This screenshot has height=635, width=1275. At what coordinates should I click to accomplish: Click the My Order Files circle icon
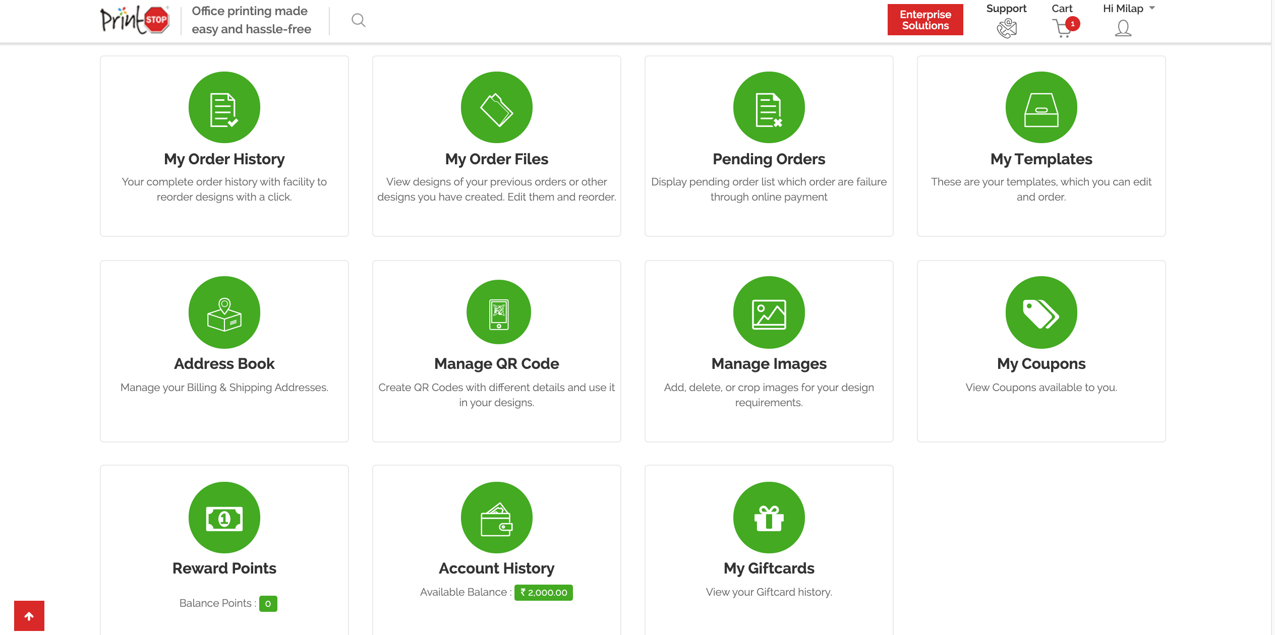point(496,107)
